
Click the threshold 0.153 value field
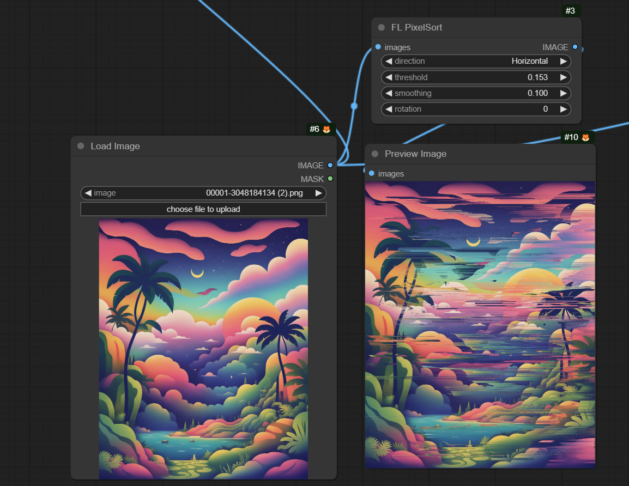537,77
